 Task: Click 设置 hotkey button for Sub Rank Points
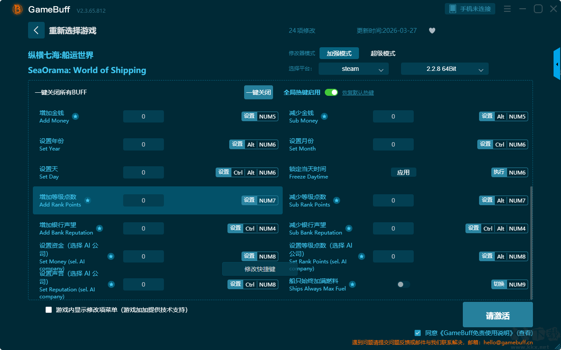(x=487, y=200)
